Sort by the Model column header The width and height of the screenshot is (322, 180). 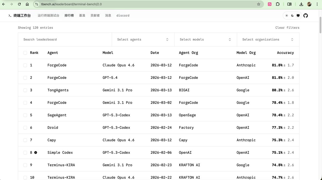point(108,53)
